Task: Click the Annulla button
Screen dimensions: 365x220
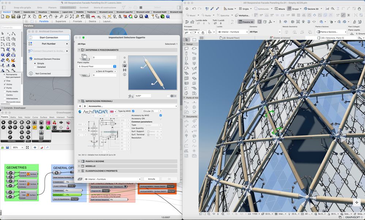Action: pos(151,179)
